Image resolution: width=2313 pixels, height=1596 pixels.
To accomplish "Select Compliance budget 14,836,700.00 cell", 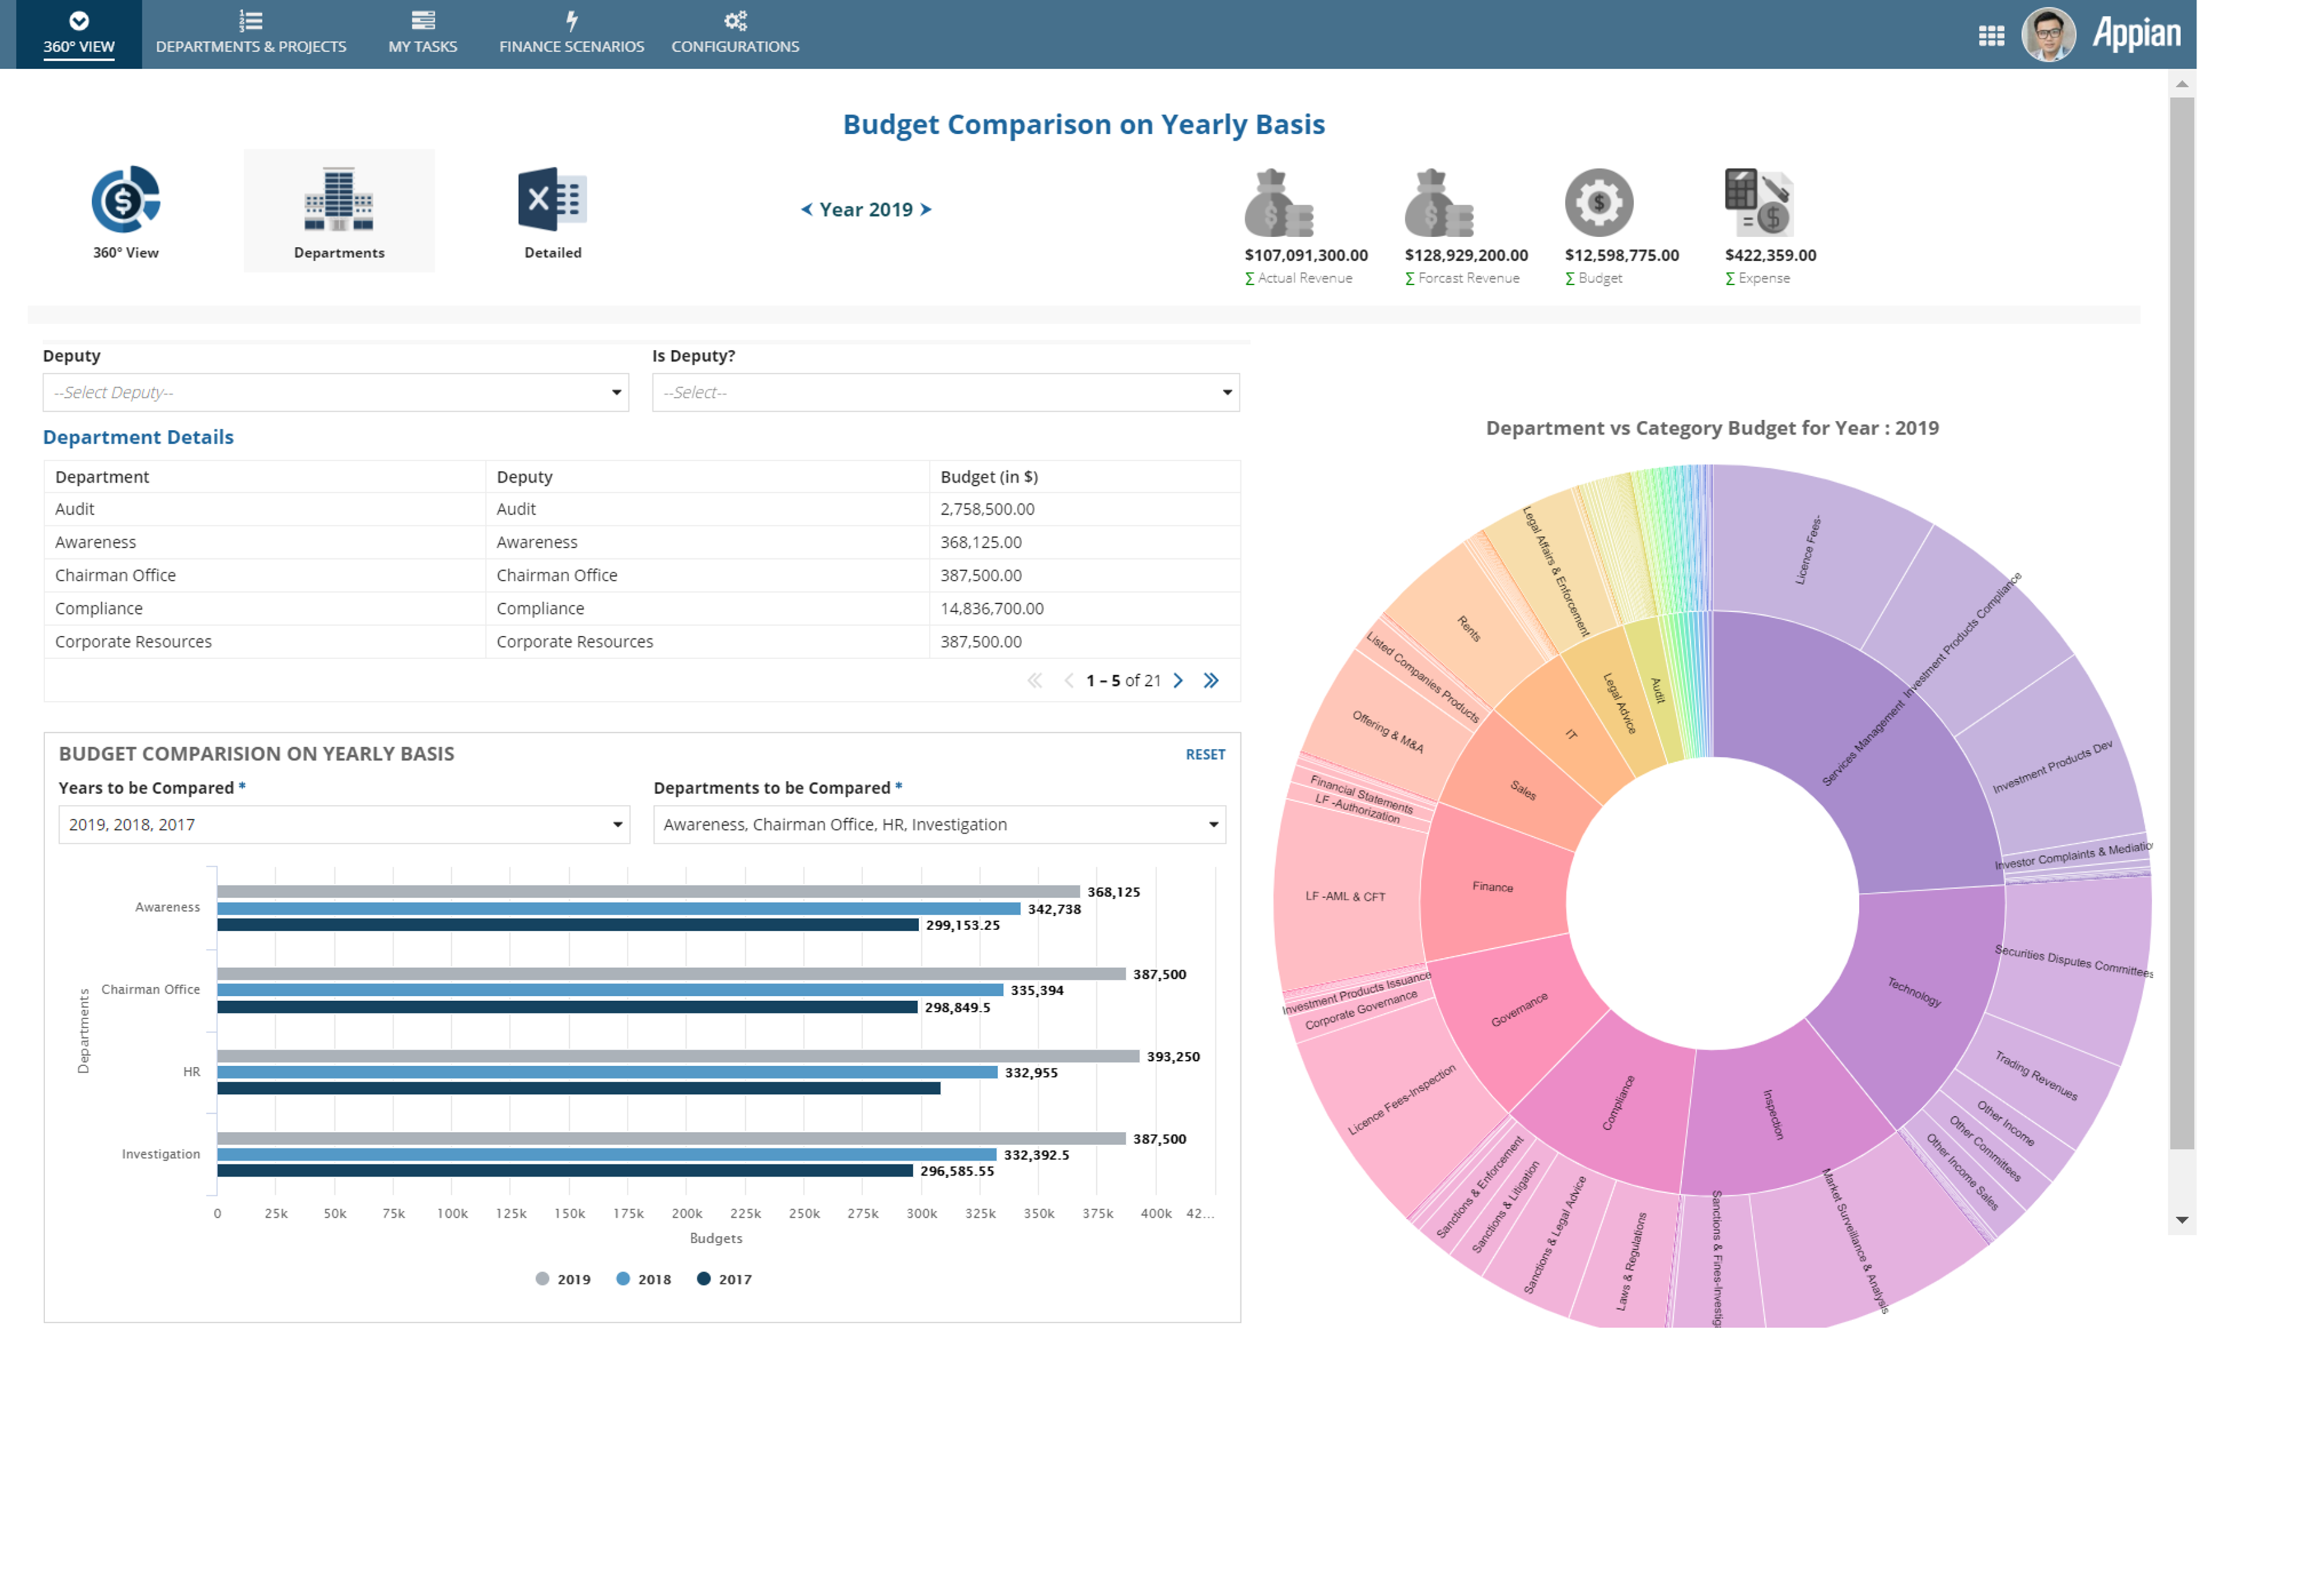I will 1084,609.
